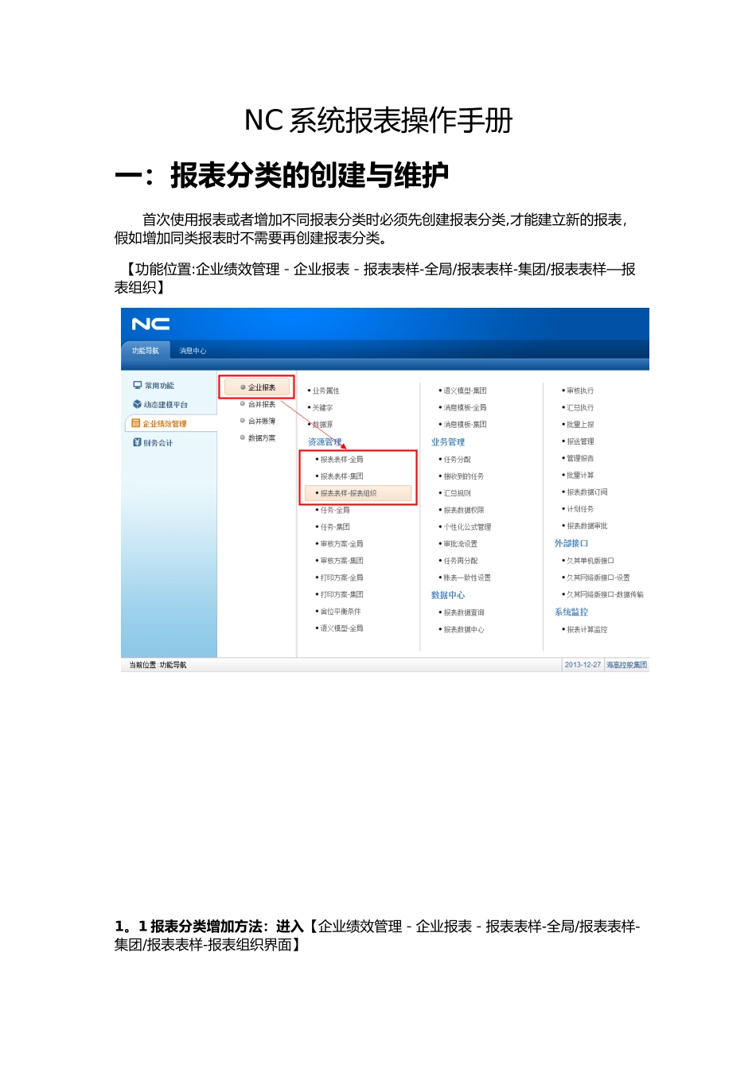The width and height of the screenshot is (756, 1069).
Task: Open 任务-集团
Action: point(335,527)
